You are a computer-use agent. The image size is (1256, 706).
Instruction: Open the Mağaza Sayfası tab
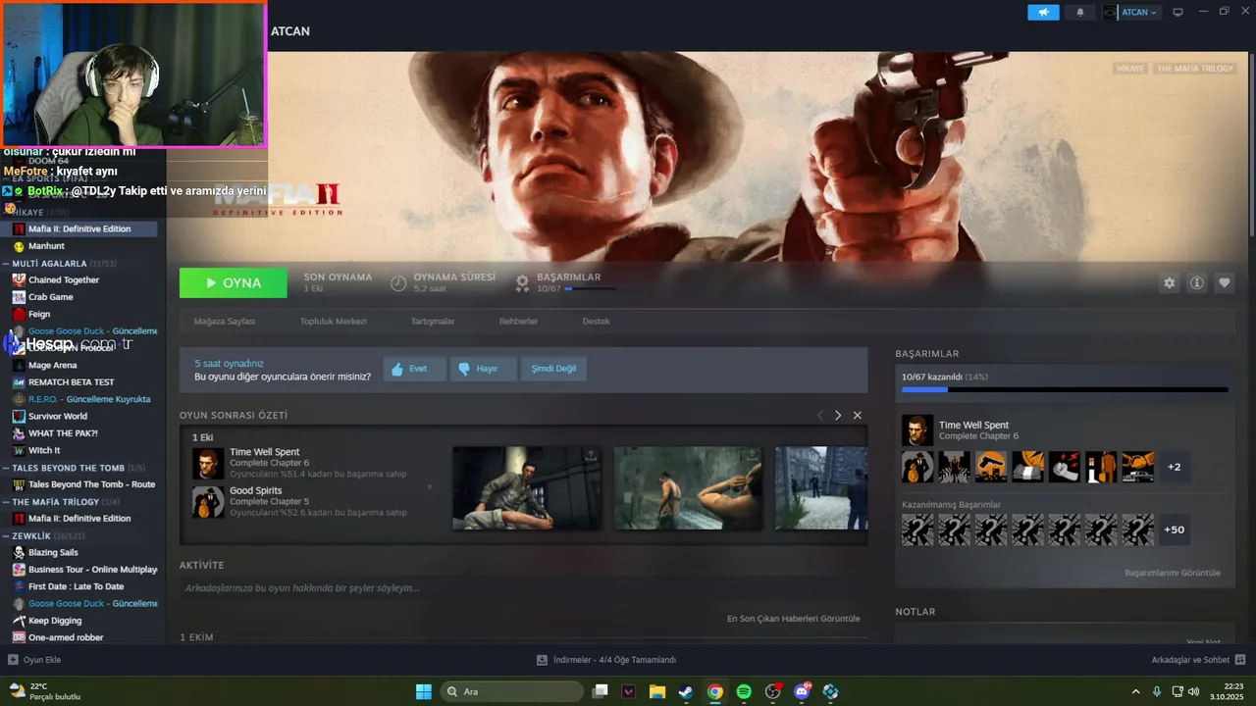[x=225, y=322]
